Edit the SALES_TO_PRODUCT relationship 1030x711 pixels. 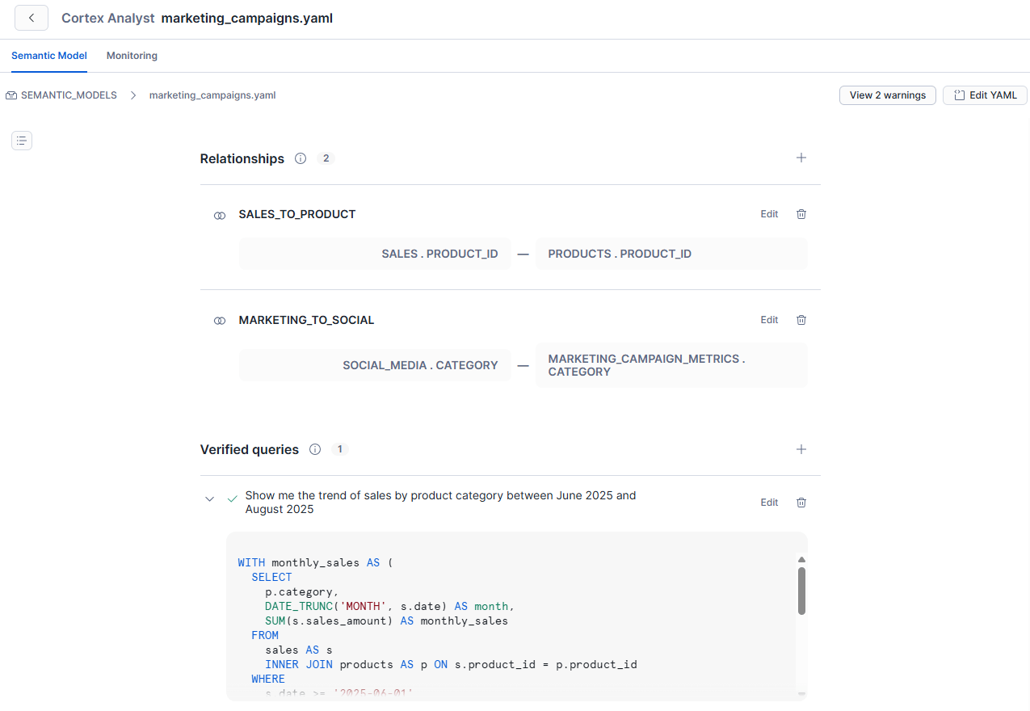coord(769,214)
